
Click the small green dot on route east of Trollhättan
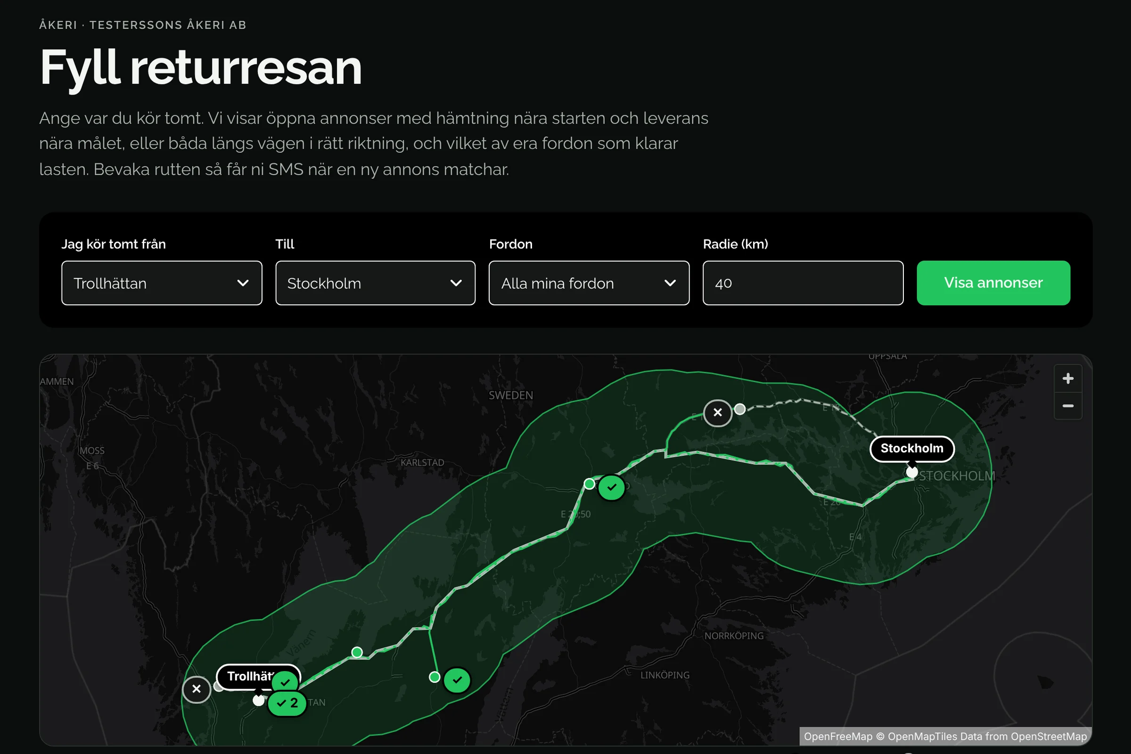click(x=357, y=652)
